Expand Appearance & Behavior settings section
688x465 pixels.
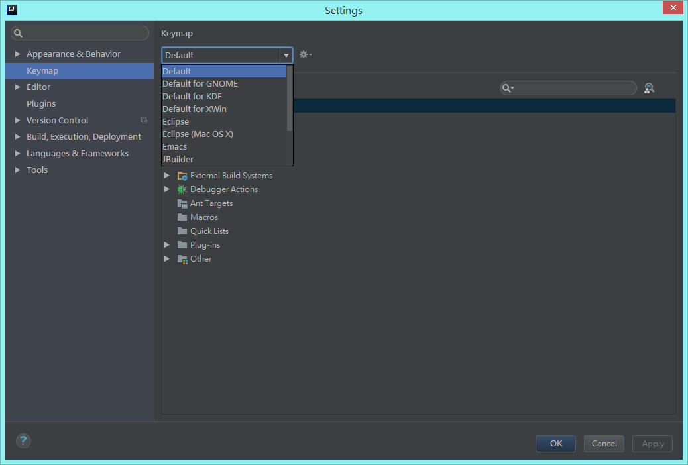pos(17,54)
